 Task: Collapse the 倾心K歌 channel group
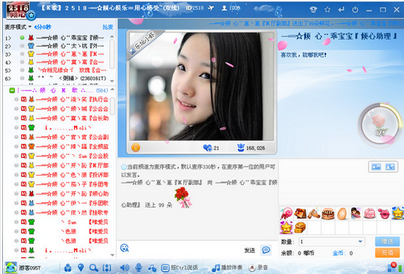pos(12,90)
